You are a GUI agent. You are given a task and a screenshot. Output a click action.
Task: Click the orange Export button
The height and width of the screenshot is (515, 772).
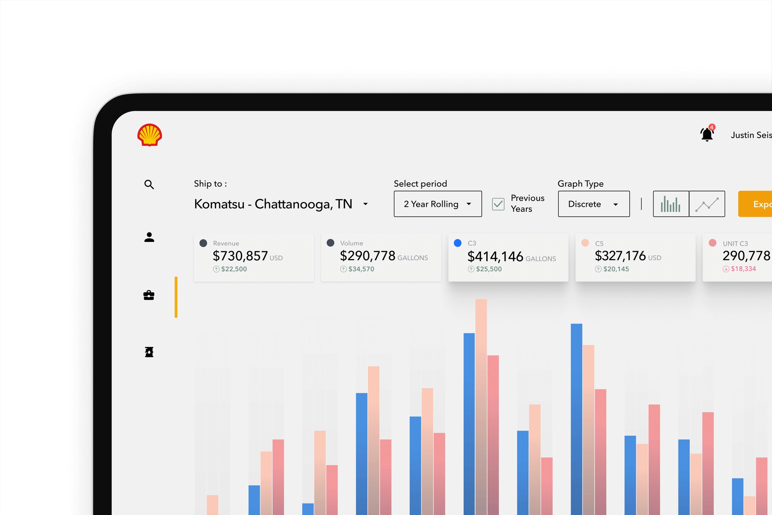pos(755,204)
